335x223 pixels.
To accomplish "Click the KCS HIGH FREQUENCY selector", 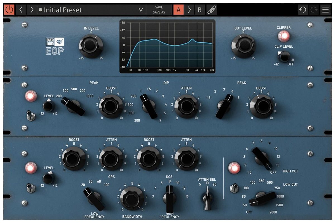I will click(169, 199).
